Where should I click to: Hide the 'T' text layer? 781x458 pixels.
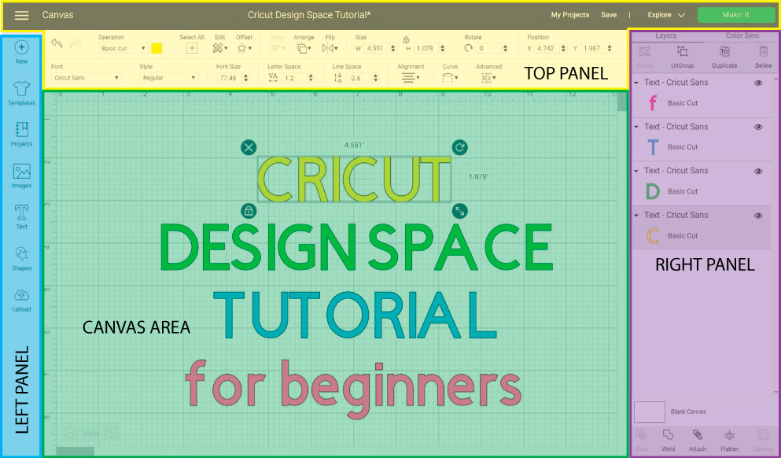click(x=758, y=127)
